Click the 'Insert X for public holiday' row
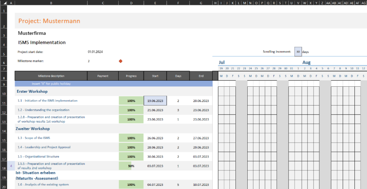367x189 pixels. click(51, 84)
